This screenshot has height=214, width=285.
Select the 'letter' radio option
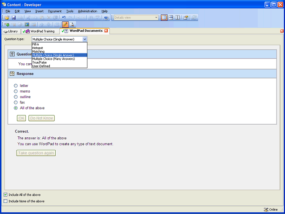click(x=16, y=86)
